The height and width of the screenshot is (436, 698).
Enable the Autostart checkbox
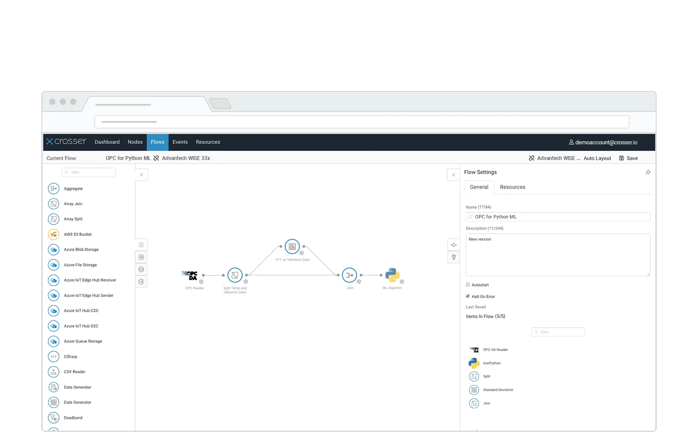(468, 284)
